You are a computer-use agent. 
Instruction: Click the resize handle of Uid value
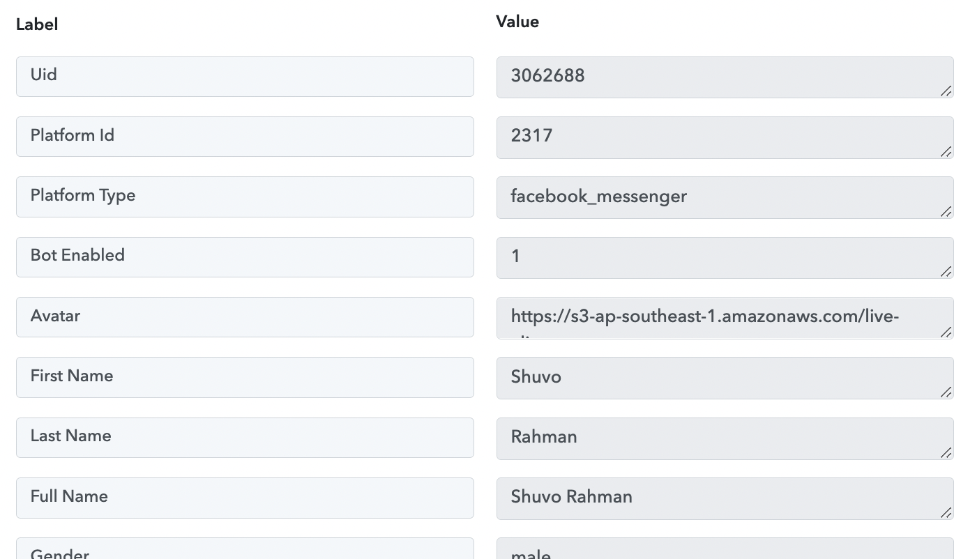pyautogui.click(x=946, y=91)
